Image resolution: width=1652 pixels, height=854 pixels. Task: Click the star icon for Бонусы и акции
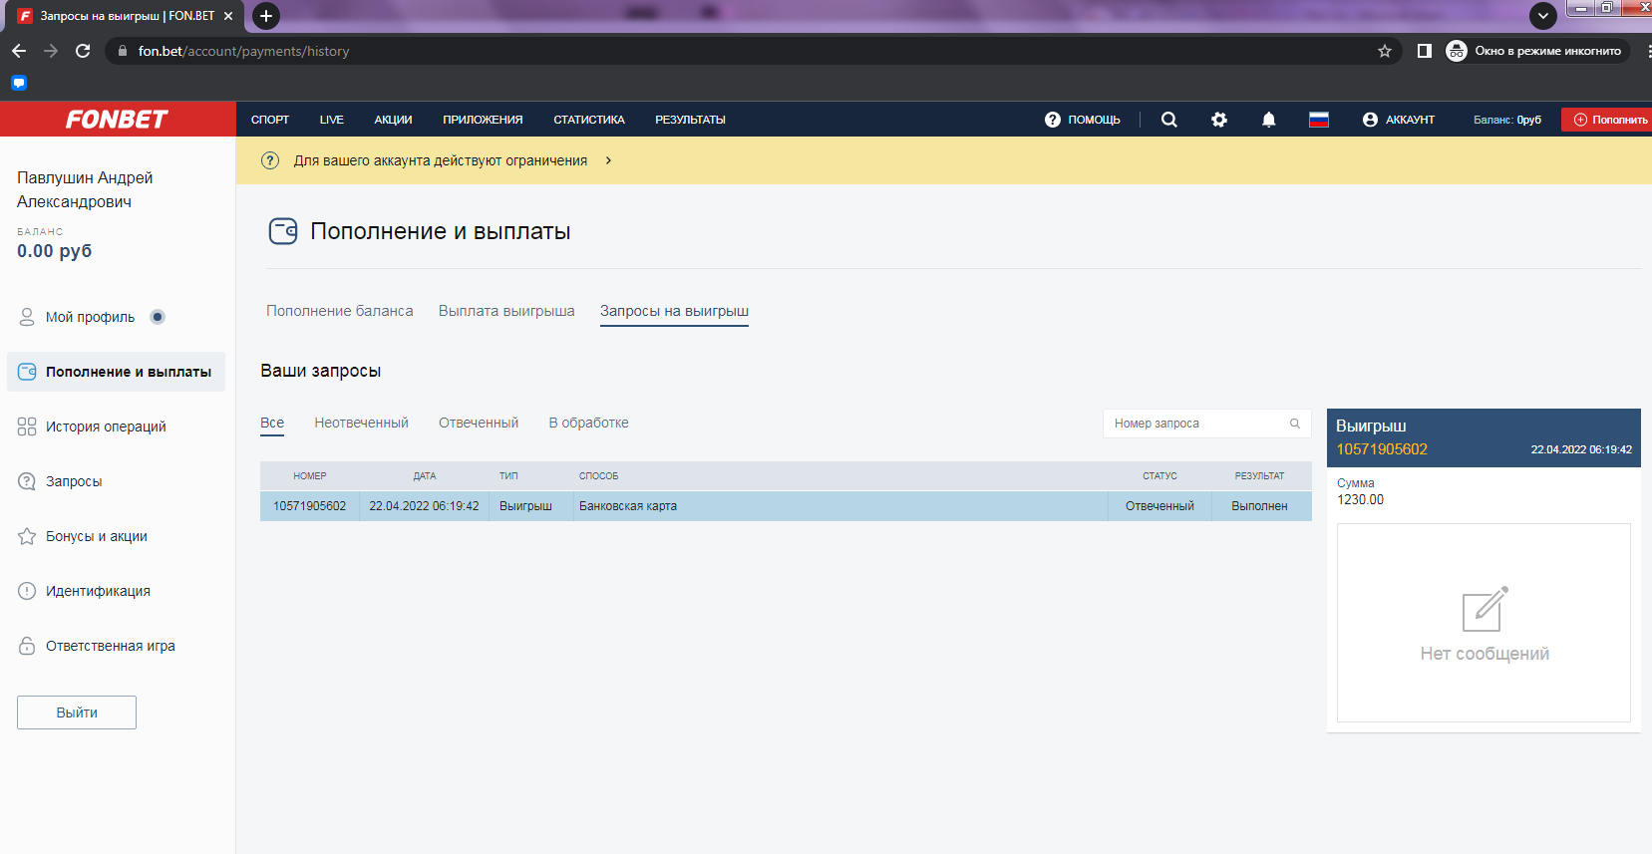pyautogui.click(x=27, y=536)
